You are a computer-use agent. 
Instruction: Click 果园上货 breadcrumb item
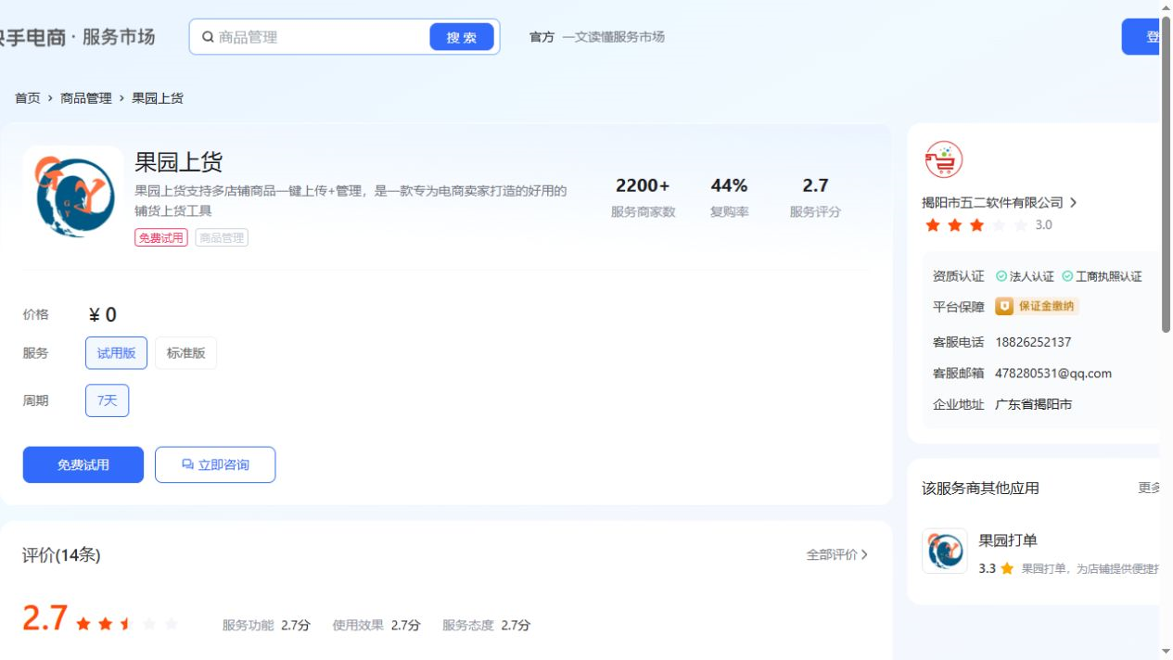pos(158,98)
